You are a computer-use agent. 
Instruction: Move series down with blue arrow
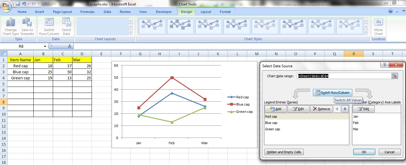coord(345,109)
